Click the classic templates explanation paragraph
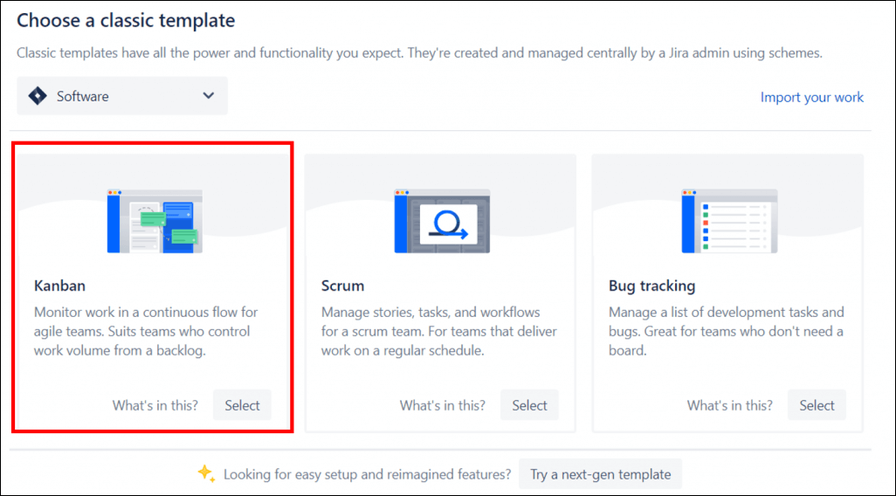Screen dimensions: 896x496 point(419,53)
